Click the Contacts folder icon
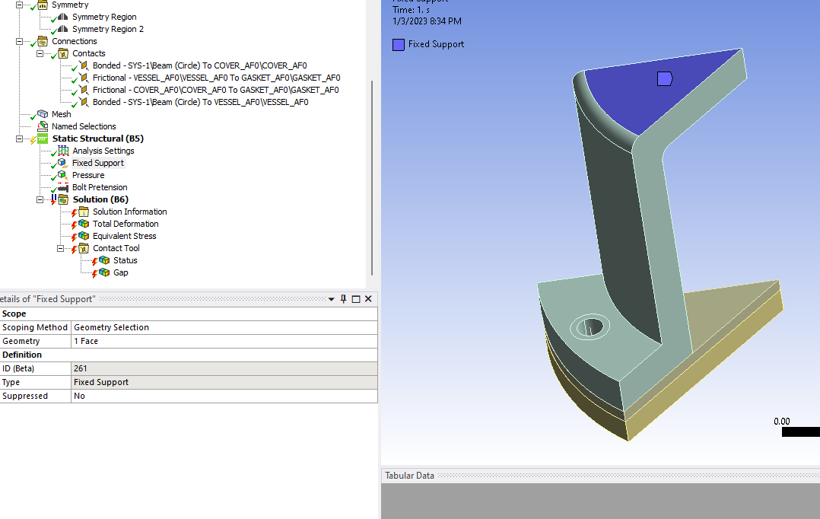Viewport: 820px width, 519px height. tap(63, 53)
